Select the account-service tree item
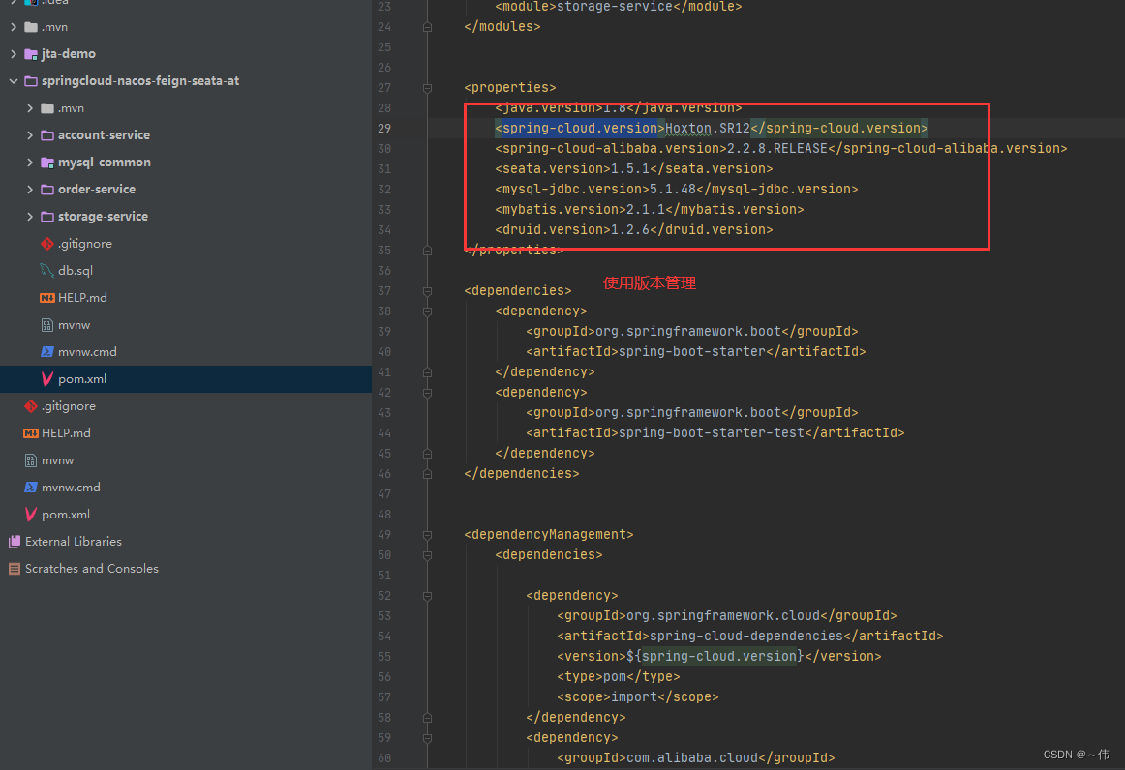Screen dimensions: 1125x770 (x=104, y=134)
